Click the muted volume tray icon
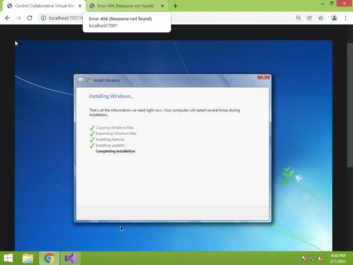The image size is (353, 265). click(x=321, y=258)
